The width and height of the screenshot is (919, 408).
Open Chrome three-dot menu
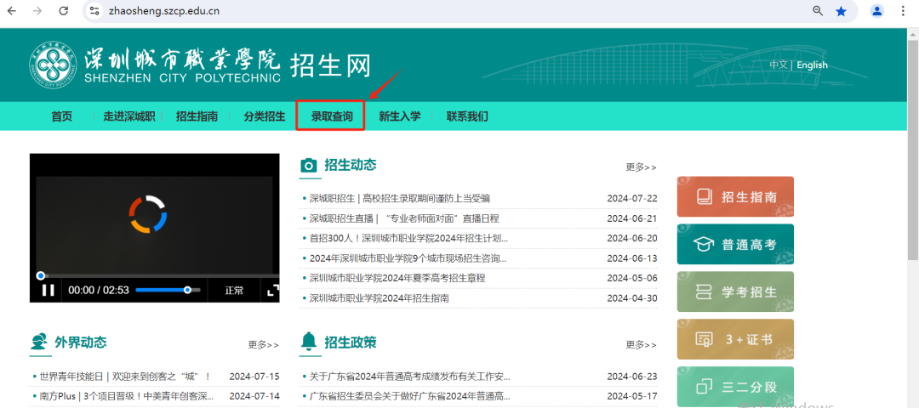[x=903, y=10]
